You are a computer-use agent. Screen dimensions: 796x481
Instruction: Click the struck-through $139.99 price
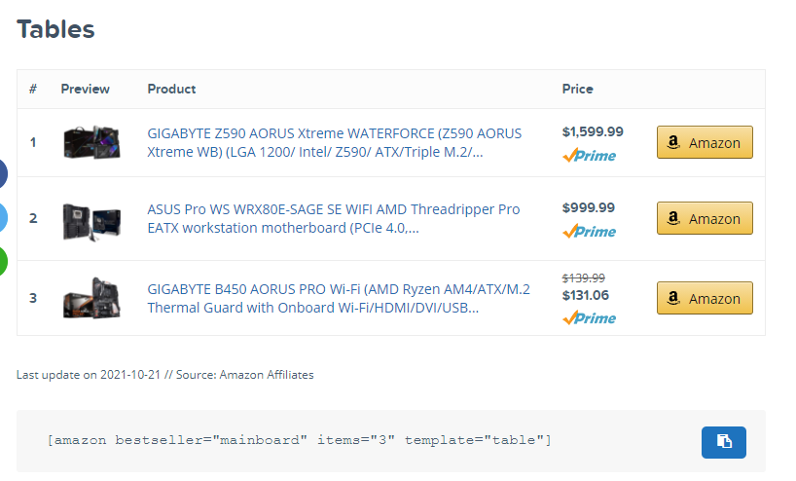click(x=583, y=277)
